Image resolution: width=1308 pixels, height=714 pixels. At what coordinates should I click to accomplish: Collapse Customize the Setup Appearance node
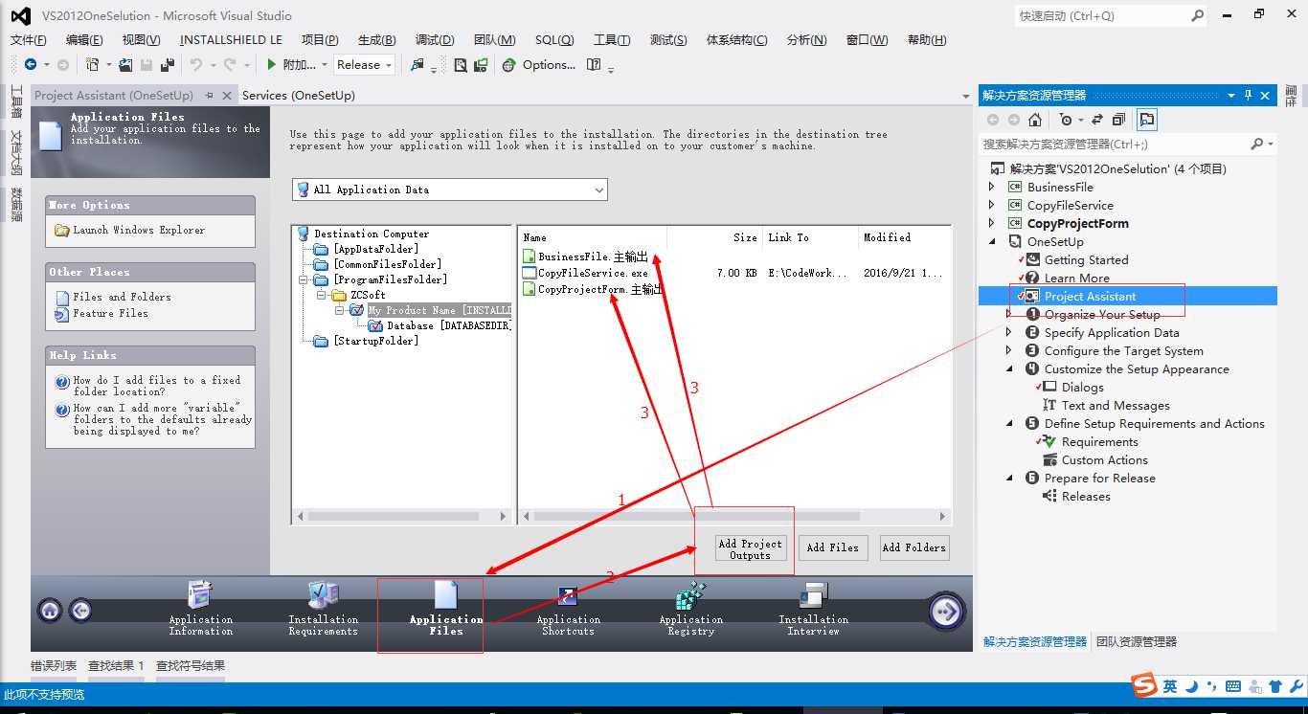tap(1009, 368)
